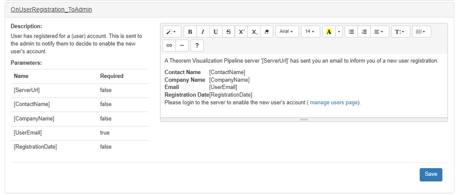The image size is (459, 195).
Task: Click the Save button
Action: pos(431,175)
